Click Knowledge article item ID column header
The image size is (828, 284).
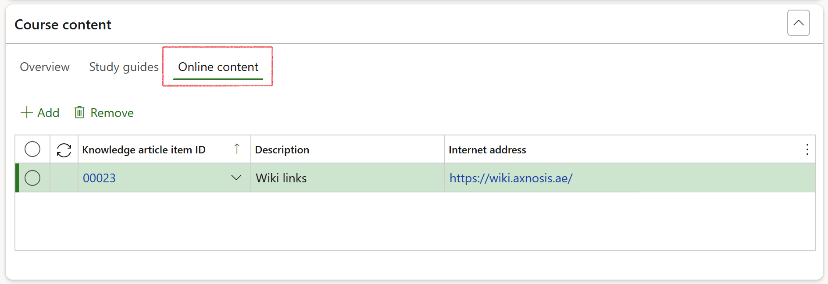144,150
